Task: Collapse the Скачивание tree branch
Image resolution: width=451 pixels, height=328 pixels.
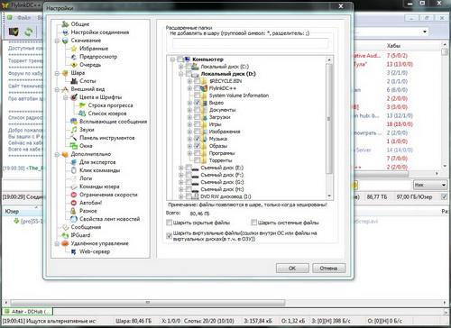Action: tap(57, 41)
